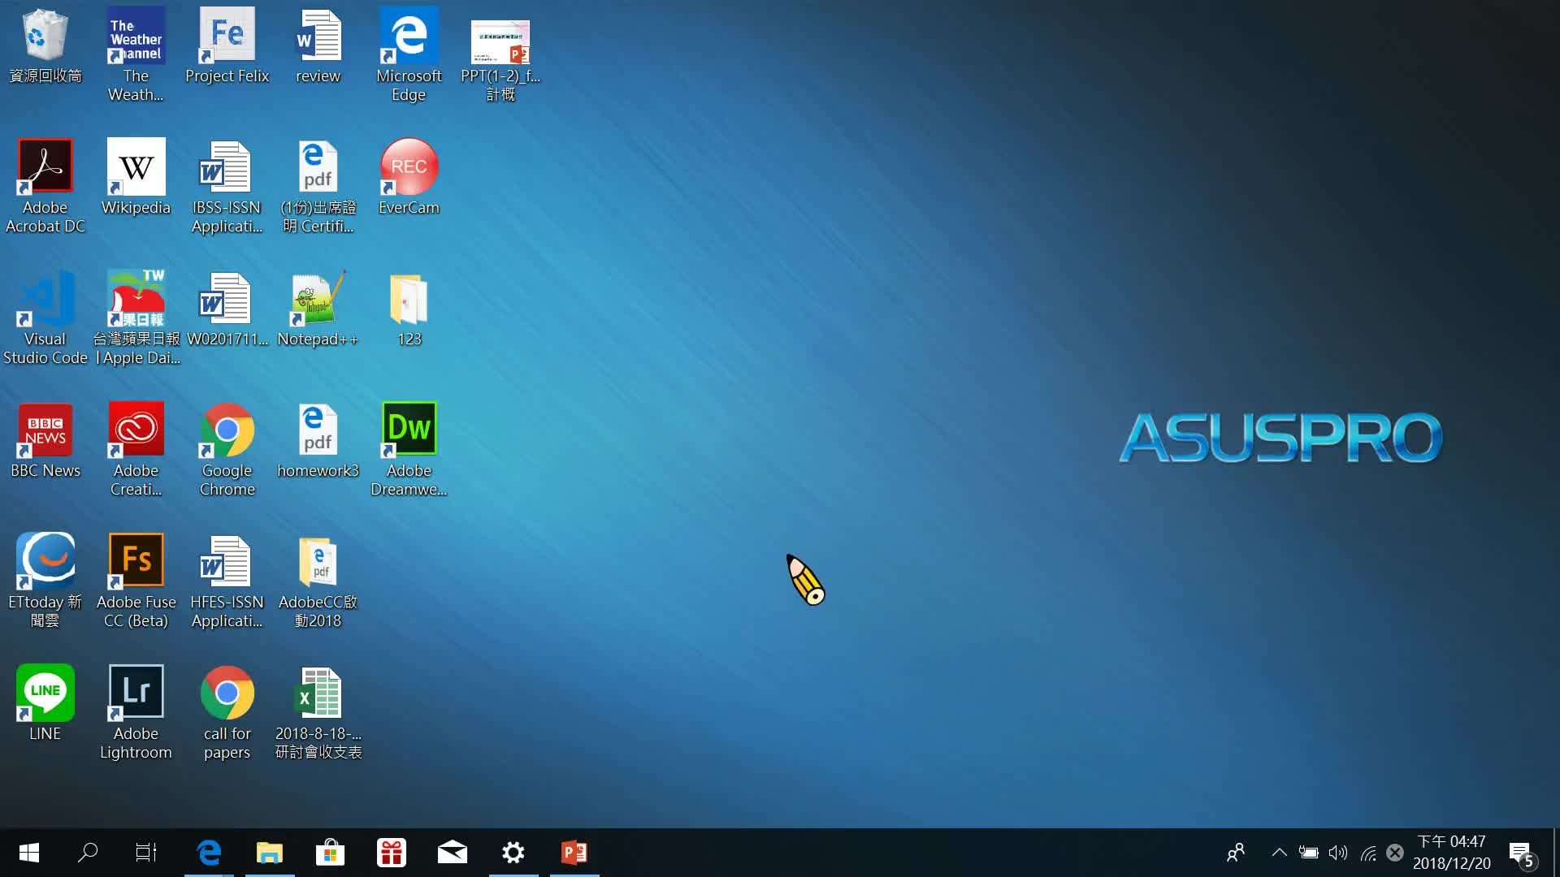Open Task View
This screenshot has width=1560, height=877.
click(x=146, y=853)
